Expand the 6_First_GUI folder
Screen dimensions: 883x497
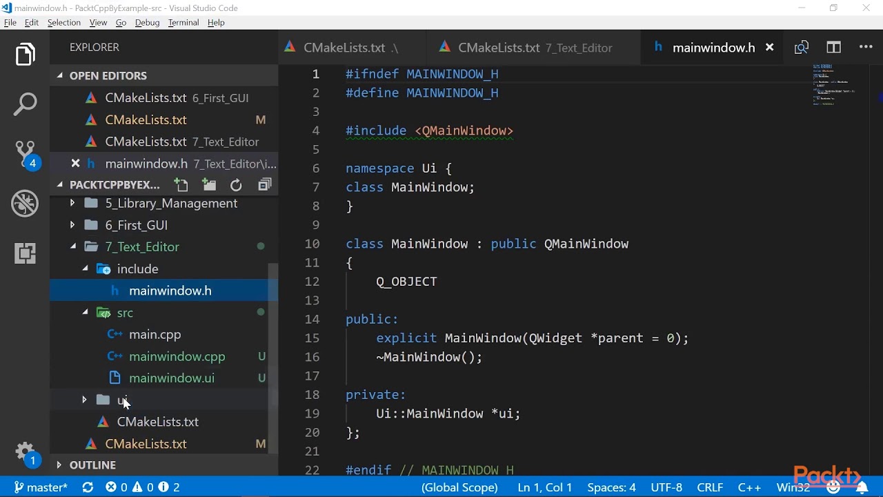pos(72,225)
